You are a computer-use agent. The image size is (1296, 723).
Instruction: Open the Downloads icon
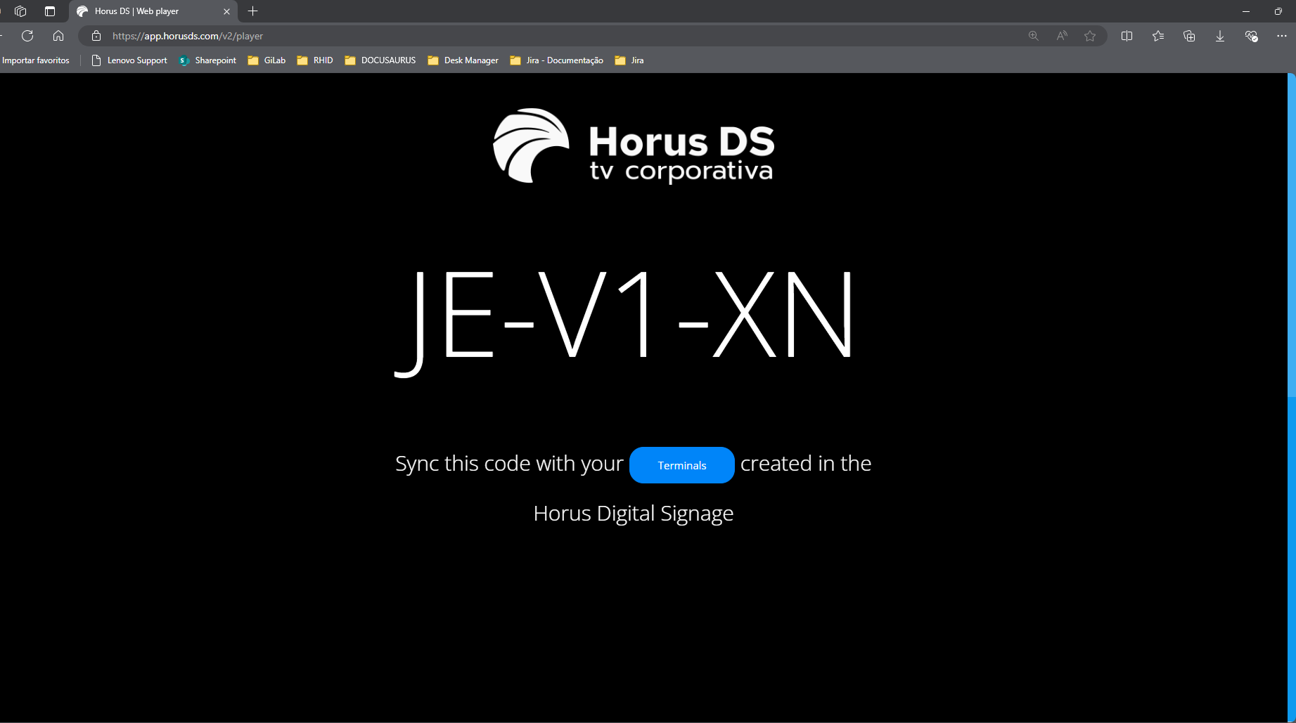pos(1220,36)
